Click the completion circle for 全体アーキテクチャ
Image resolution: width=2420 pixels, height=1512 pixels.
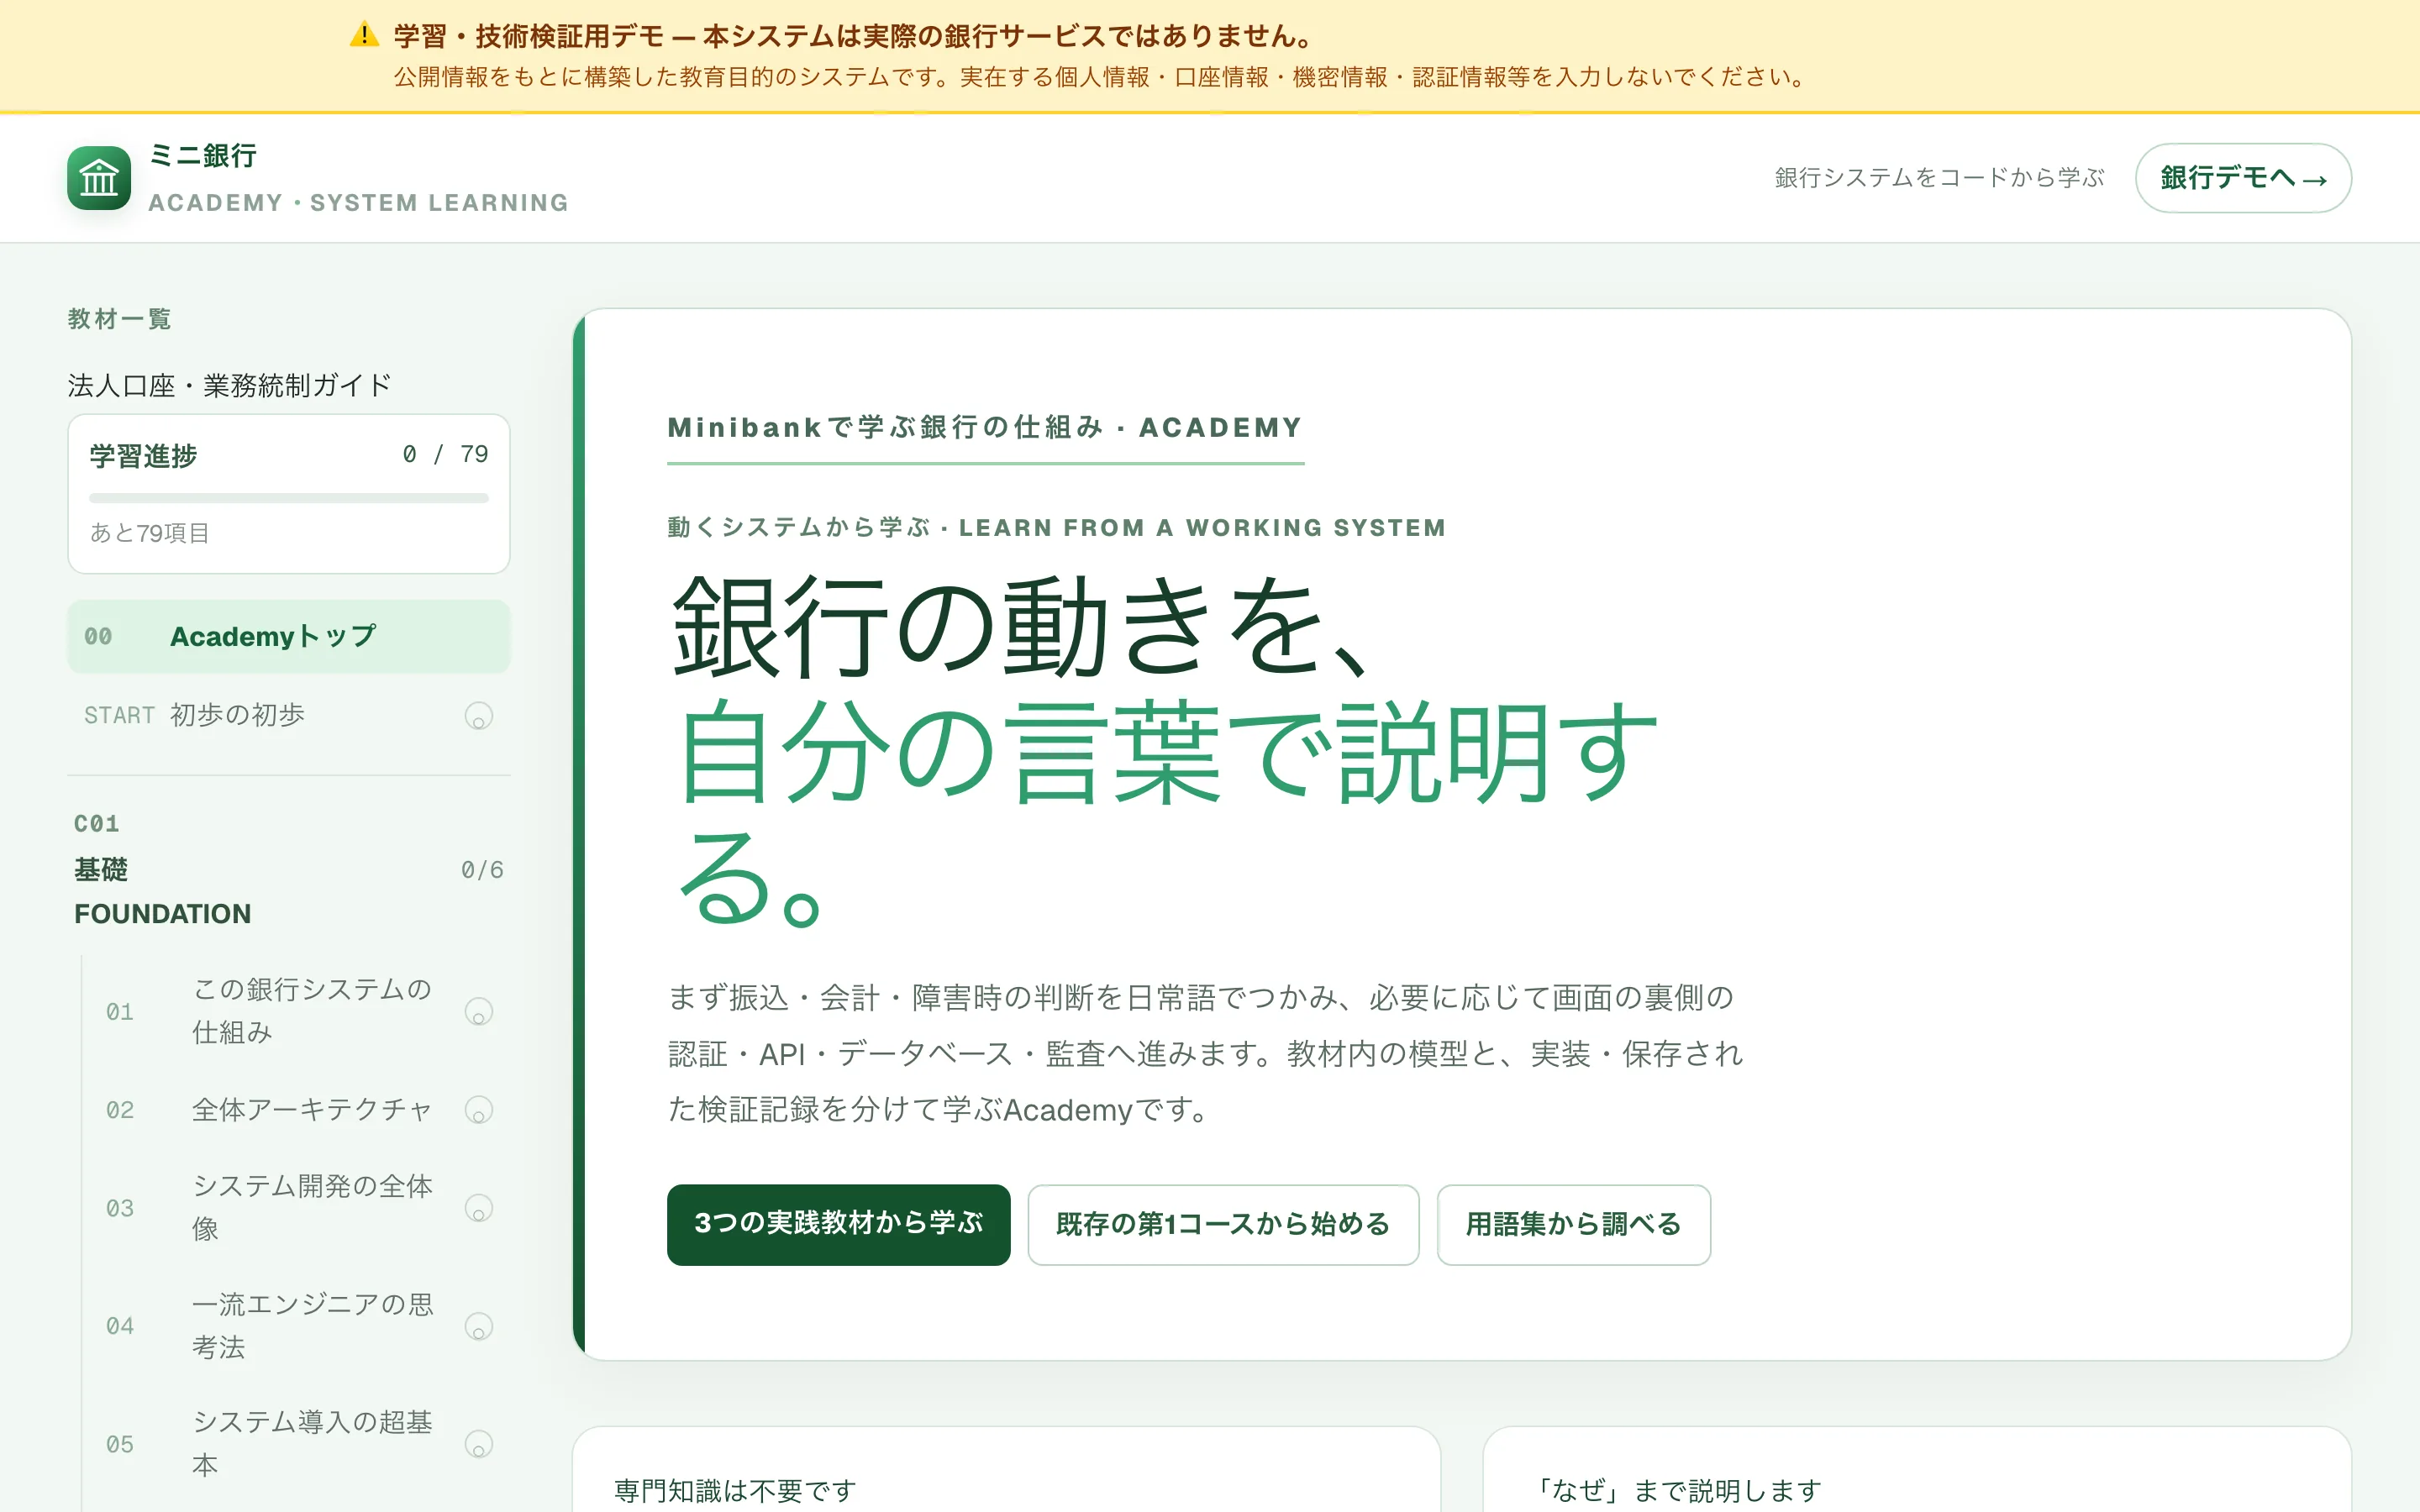point(479,1110)
